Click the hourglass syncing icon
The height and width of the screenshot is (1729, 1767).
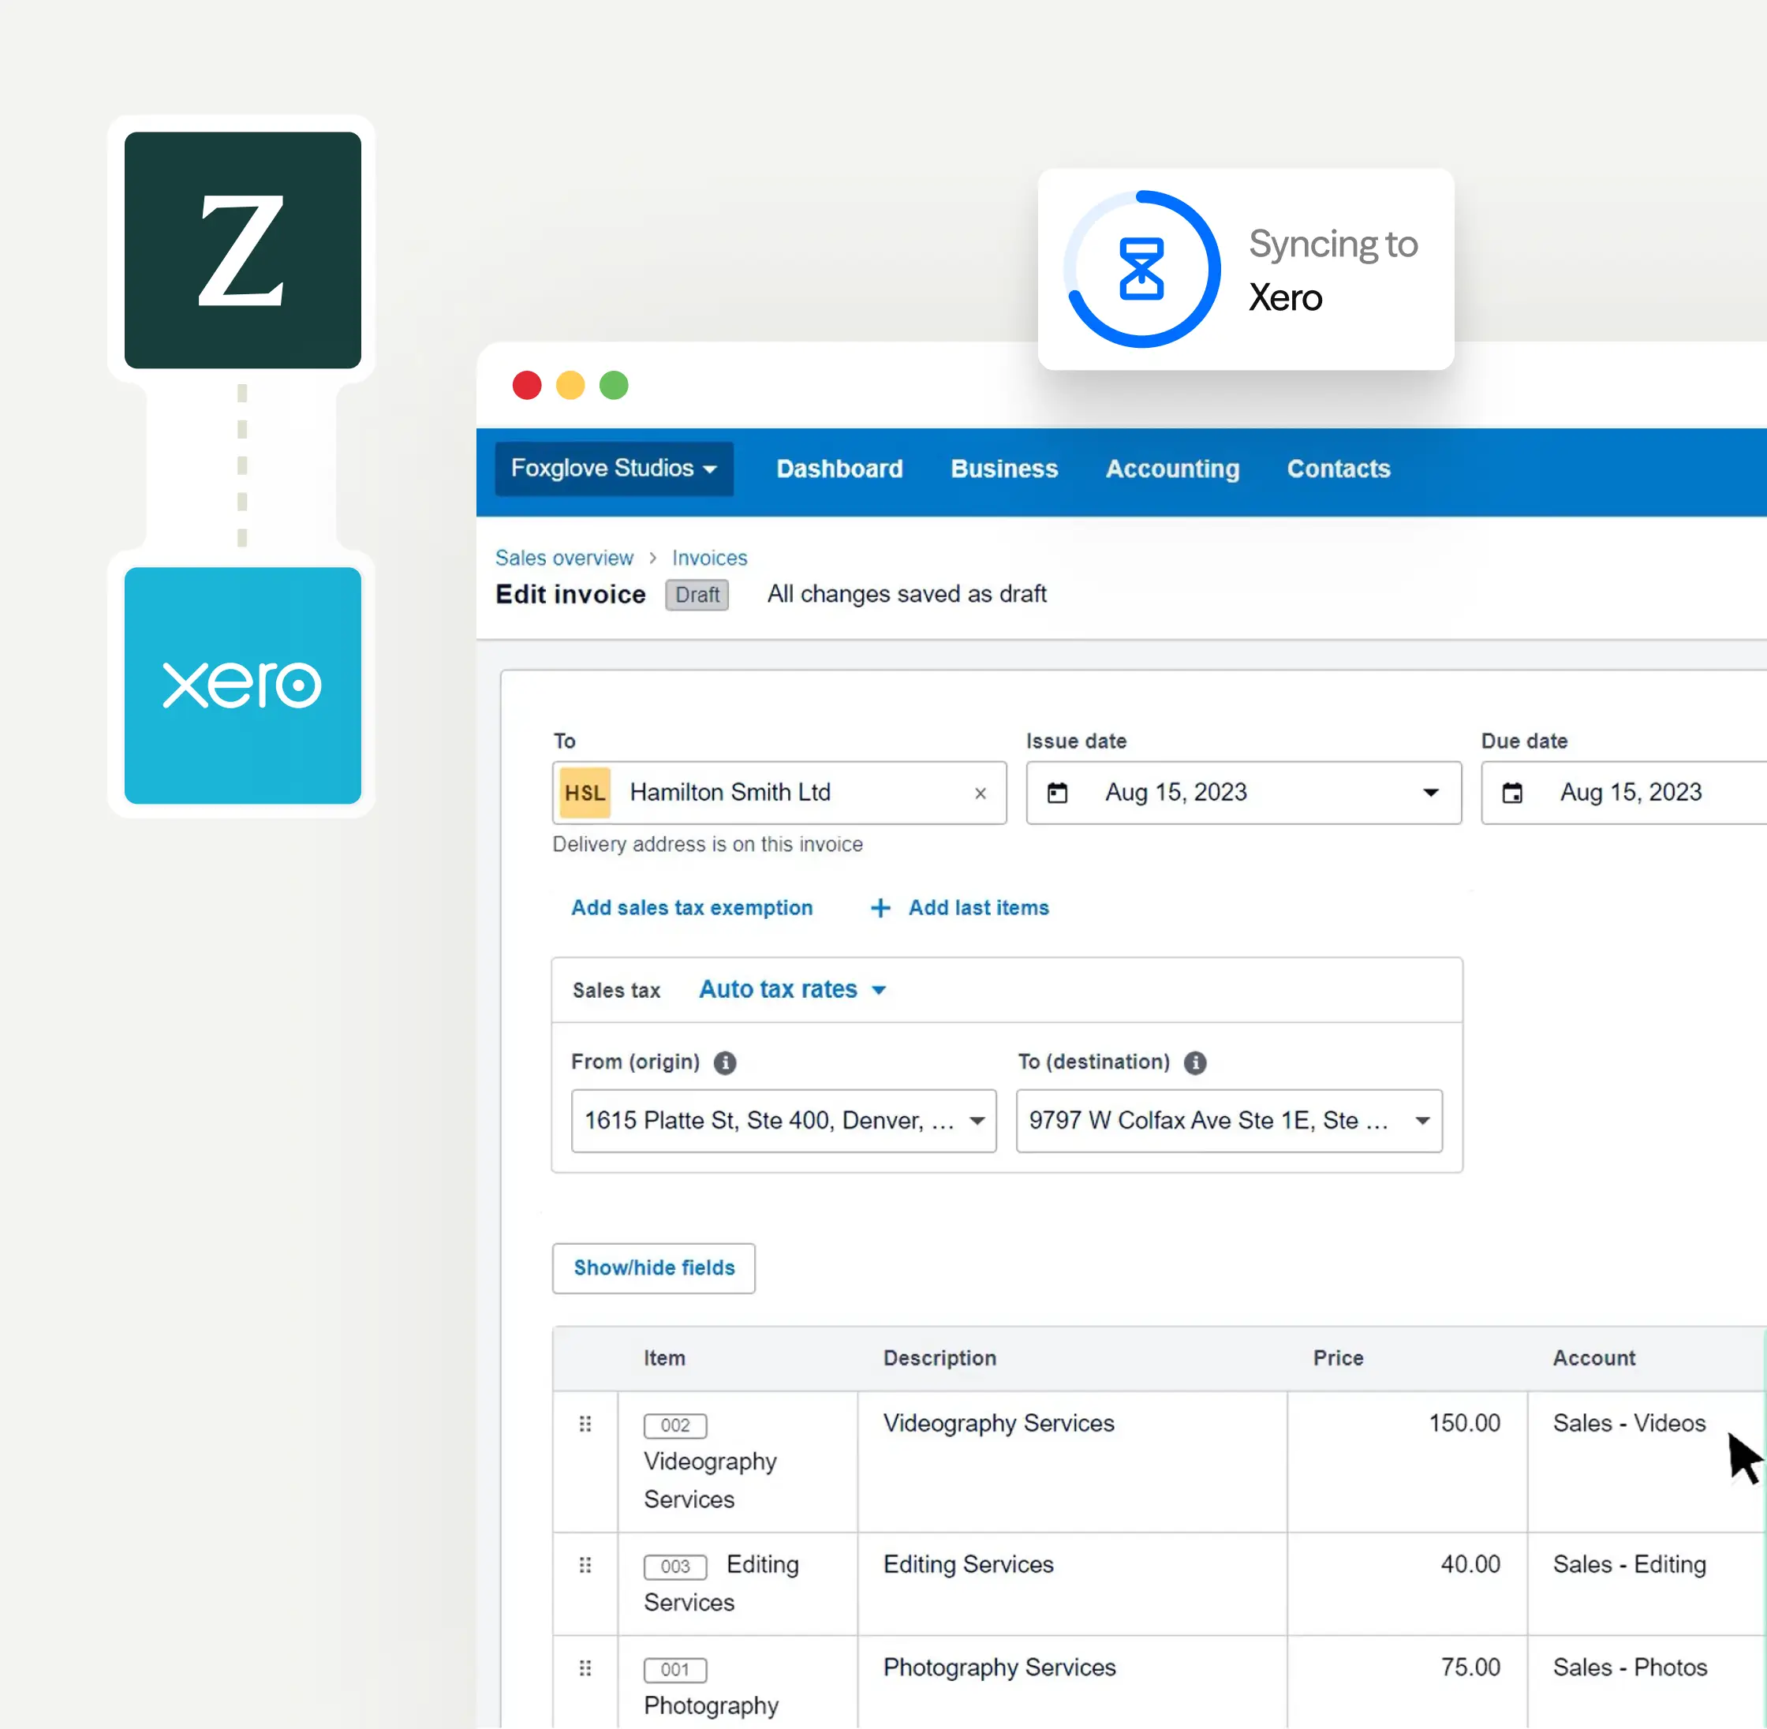(x=1141, y=269)
